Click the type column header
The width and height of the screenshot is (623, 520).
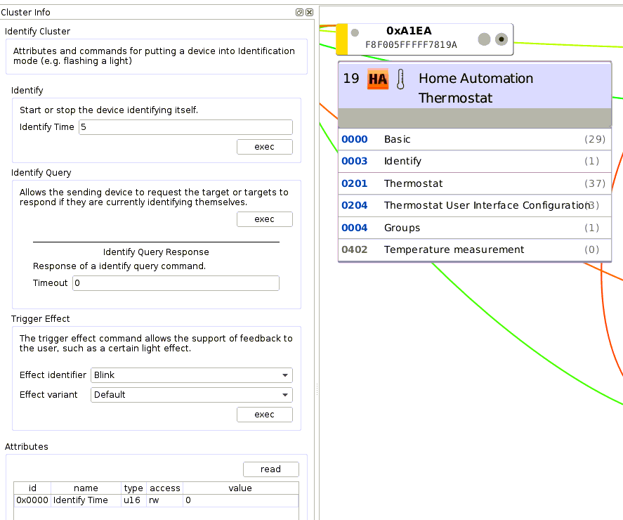click(133, 488)
